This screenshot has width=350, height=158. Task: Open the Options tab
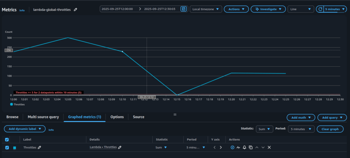pos(117,117)
